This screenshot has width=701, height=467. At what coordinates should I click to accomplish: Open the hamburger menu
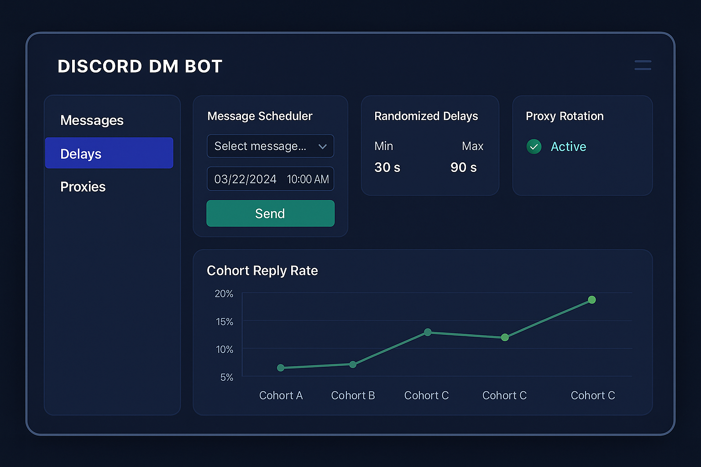click(643, 65)
